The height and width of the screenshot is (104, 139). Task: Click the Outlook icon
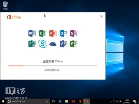pos(63,33)
